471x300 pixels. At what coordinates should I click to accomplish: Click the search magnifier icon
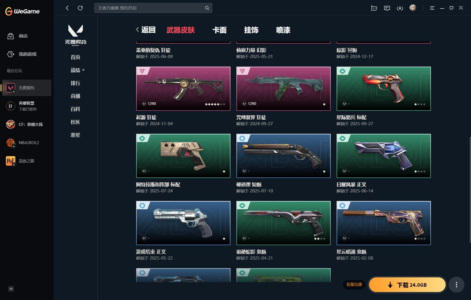207,8
